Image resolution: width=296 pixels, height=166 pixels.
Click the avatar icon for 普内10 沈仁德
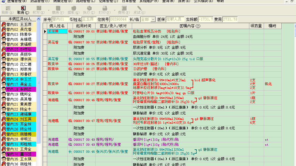point(4,65)
